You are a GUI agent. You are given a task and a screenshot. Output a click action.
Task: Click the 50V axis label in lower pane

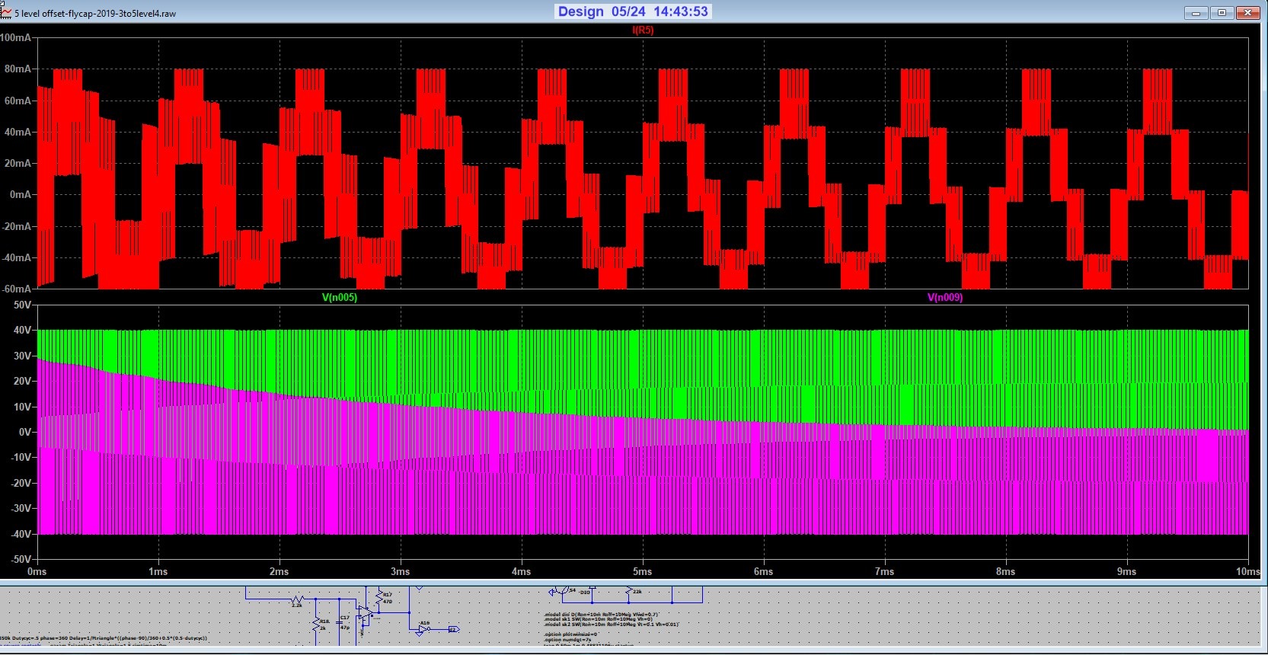23,305
